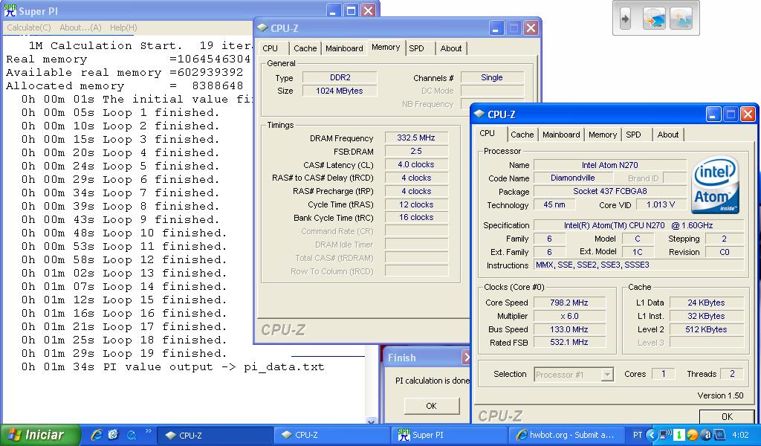Click the Core Speed value '798.2 MHz'

pyautogui.click(x=569, y=303)
